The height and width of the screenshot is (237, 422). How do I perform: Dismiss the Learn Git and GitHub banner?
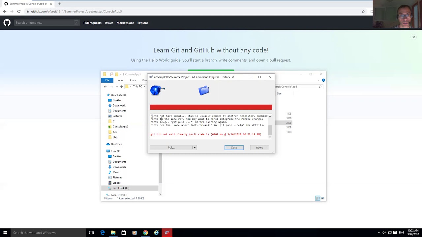tap(413, 37)
